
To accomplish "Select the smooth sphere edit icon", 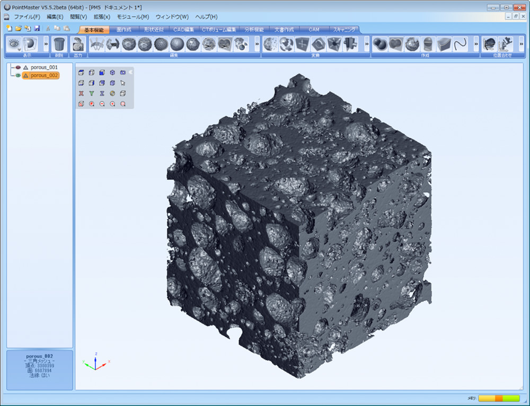I will (x=177, y=45).
